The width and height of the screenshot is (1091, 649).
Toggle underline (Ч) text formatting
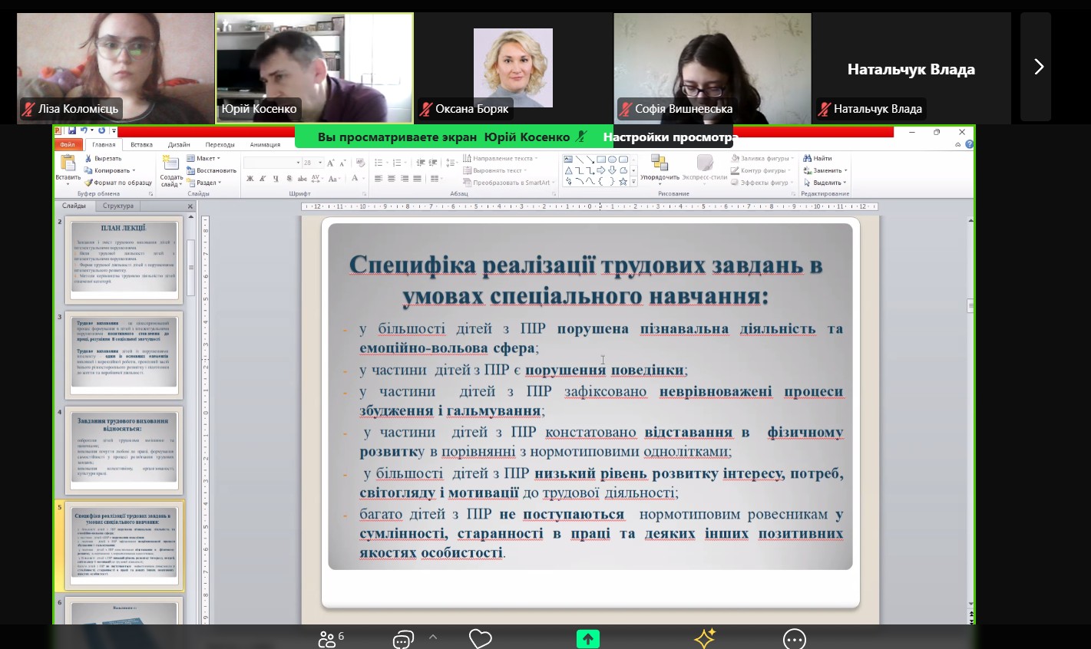(276, 179)
